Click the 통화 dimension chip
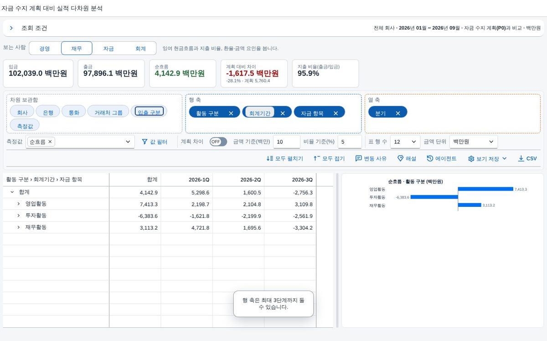Viewport: 547px width, 341px height. click(x=74, y=112)
